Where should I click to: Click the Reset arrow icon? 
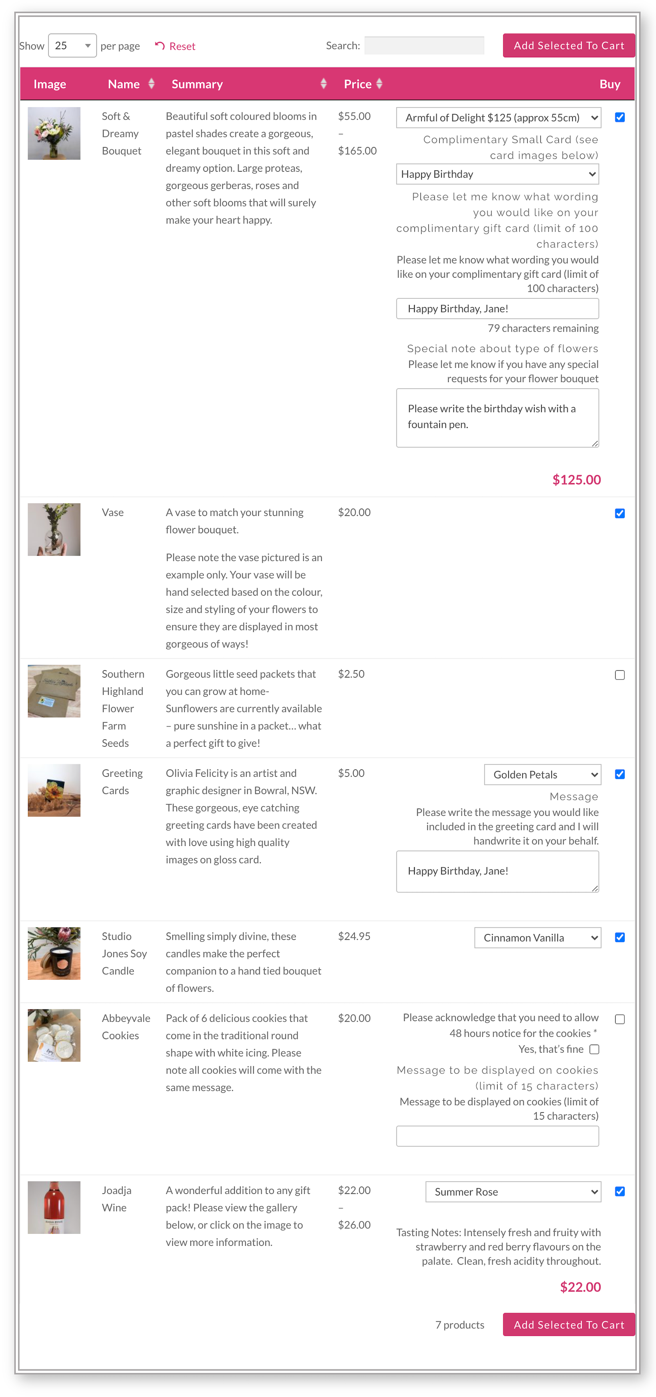(x=160, y=46)
